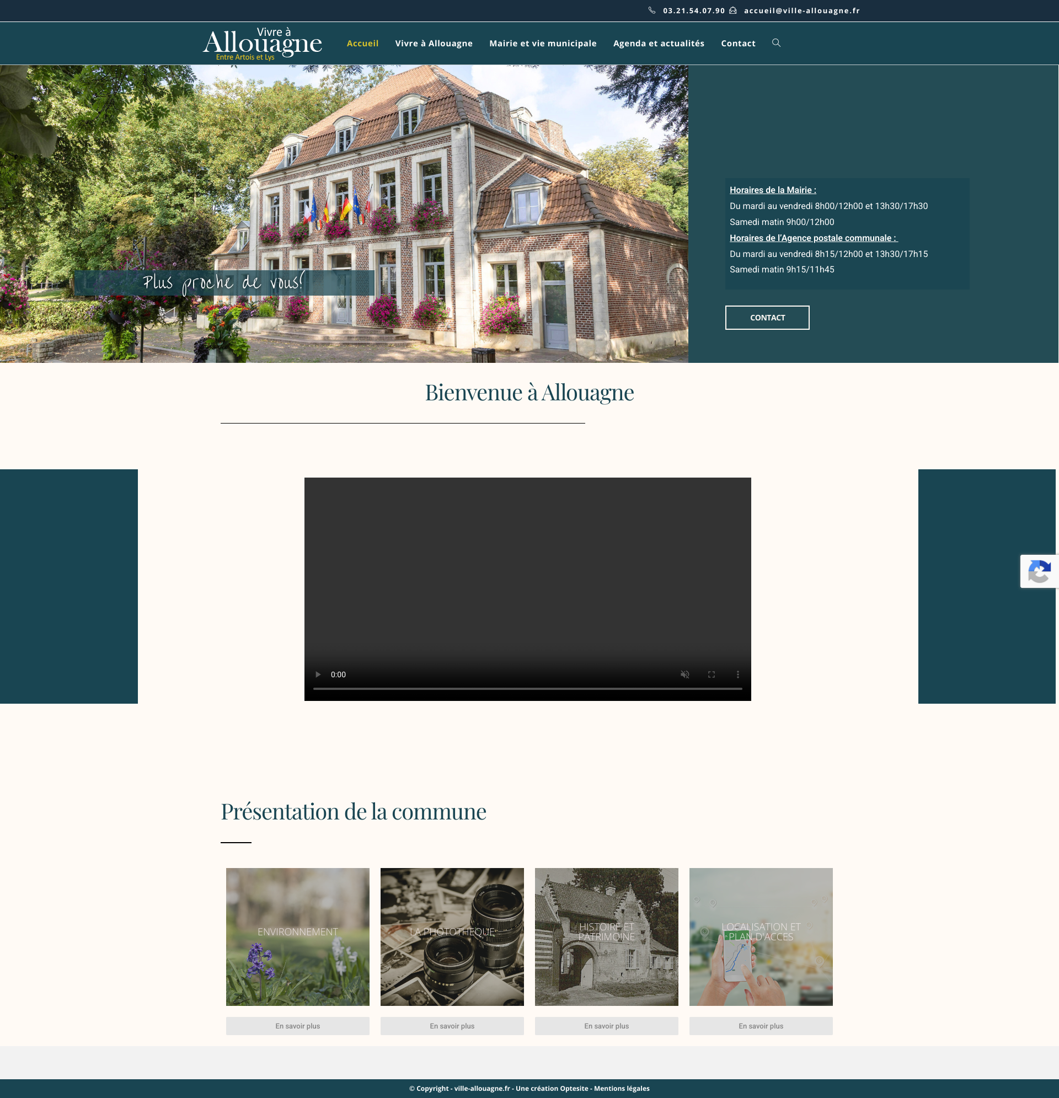This screenshot has width=1059, height=1098.
Task: Click En savoir plus under Localisation
Action: click(x=761, y=1026)
